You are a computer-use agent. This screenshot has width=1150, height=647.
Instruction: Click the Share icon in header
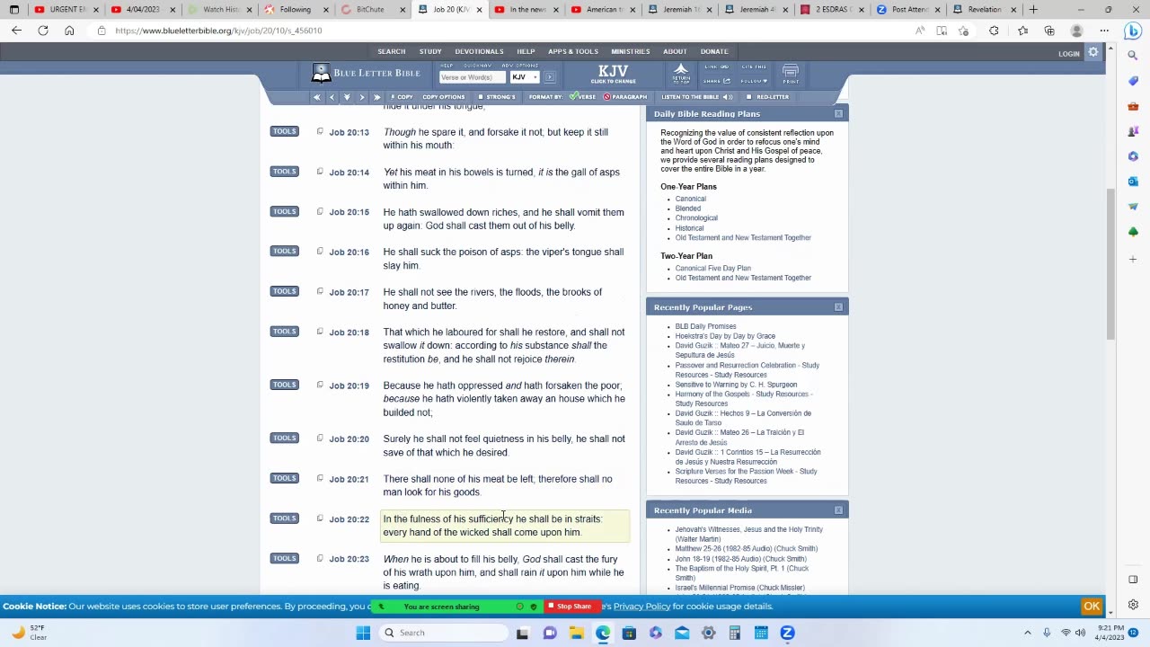[x=717, y=81]
